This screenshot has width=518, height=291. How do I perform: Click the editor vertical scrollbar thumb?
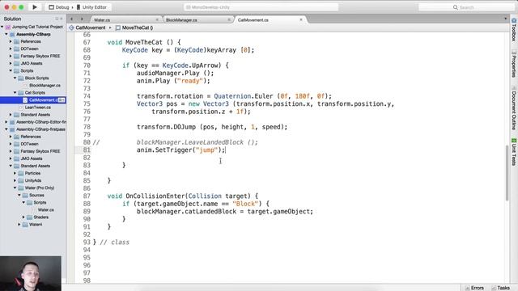[507, 172]
